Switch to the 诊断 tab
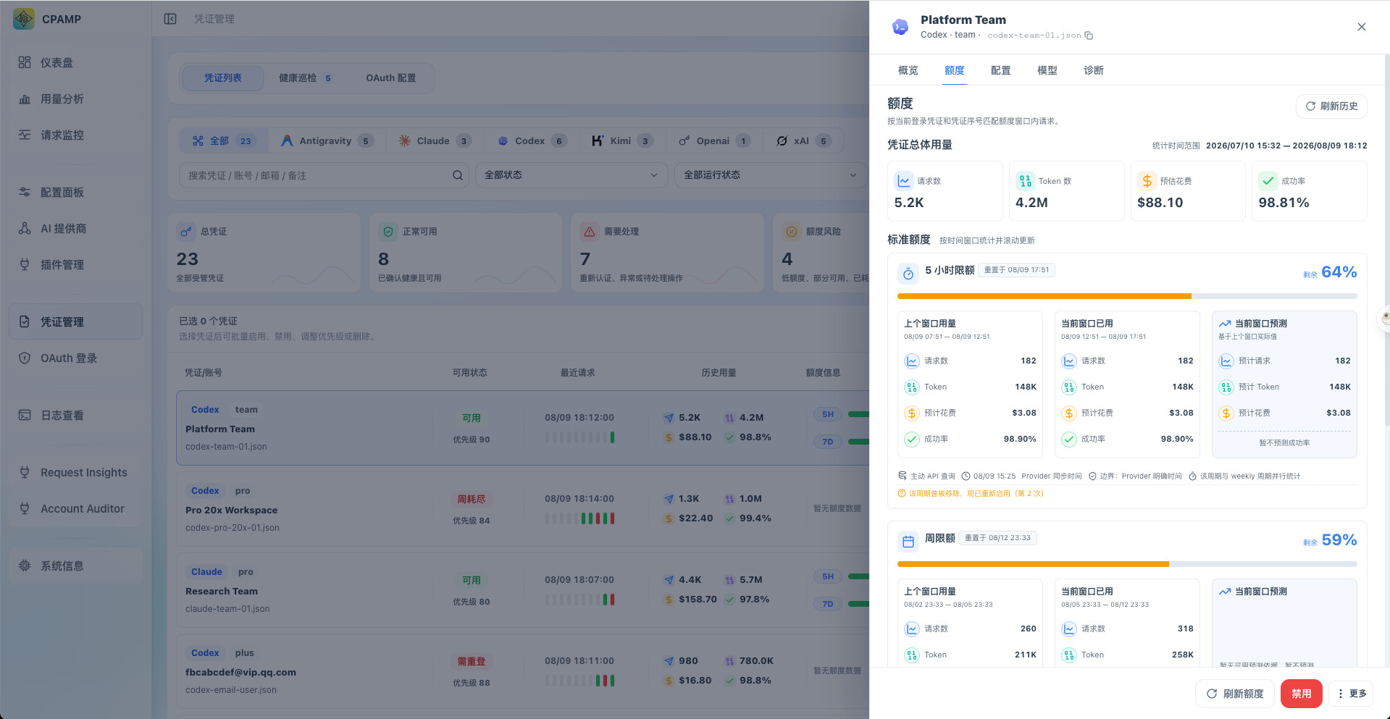Image resolution: width=1390 pixels, height=719 pixels. coord(1094,70)
